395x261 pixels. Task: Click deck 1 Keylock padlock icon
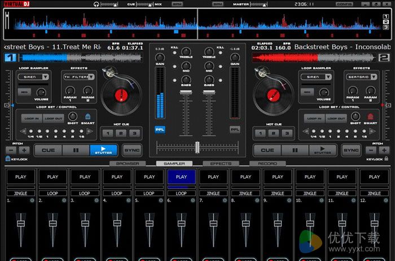click(8, 158)
